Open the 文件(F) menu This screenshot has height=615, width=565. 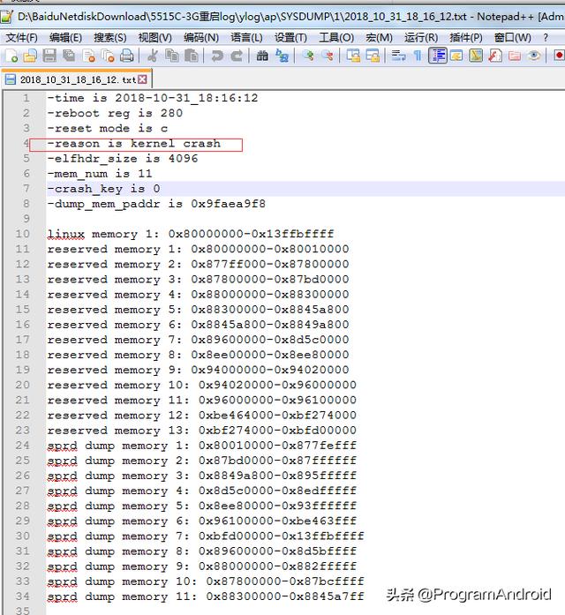[x=22, y=37]
